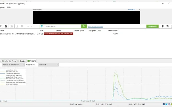Sort by the Up Speed column header
This screenshot has width=172, height=107.
92,31
